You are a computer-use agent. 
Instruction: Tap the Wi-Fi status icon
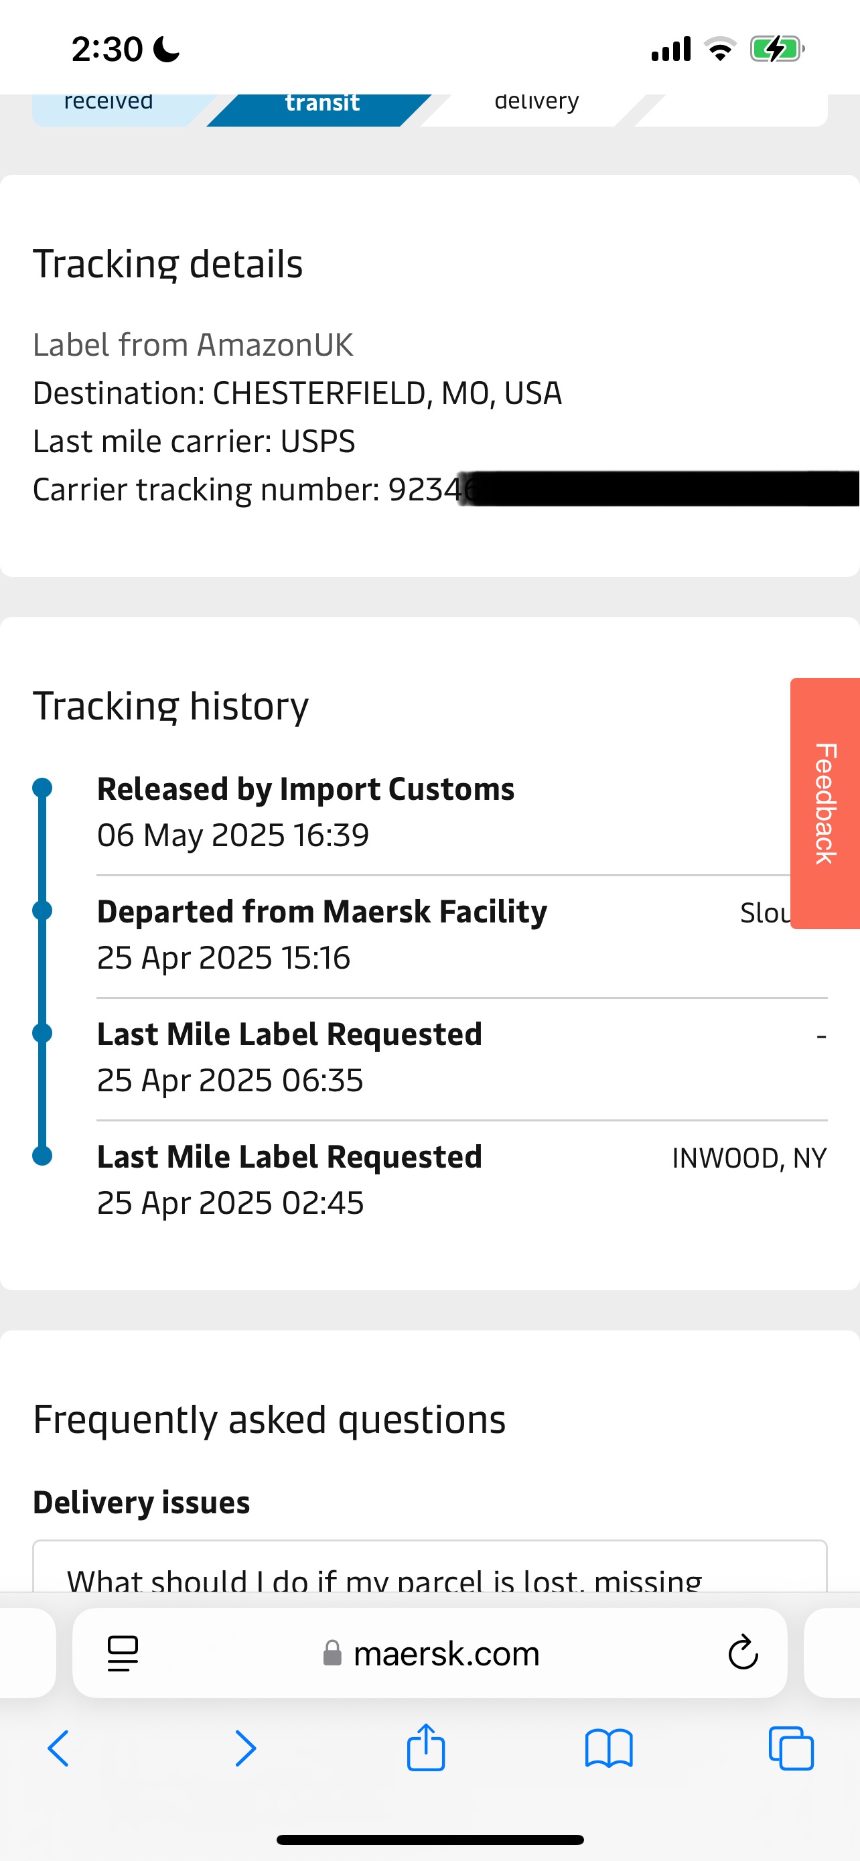(720, 49)
